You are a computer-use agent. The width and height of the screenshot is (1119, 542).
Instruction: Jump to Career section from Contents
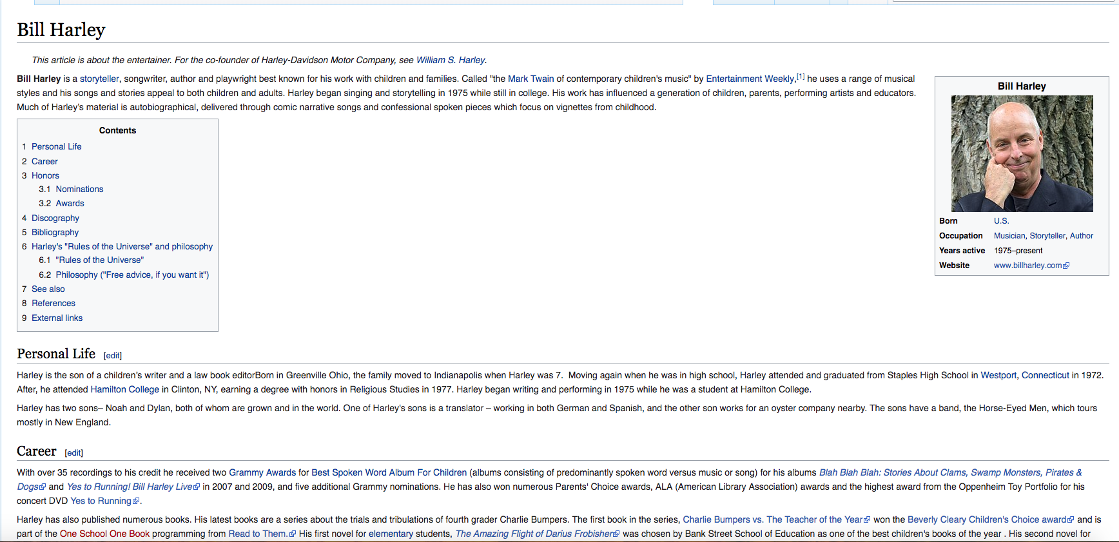[44, 161]
